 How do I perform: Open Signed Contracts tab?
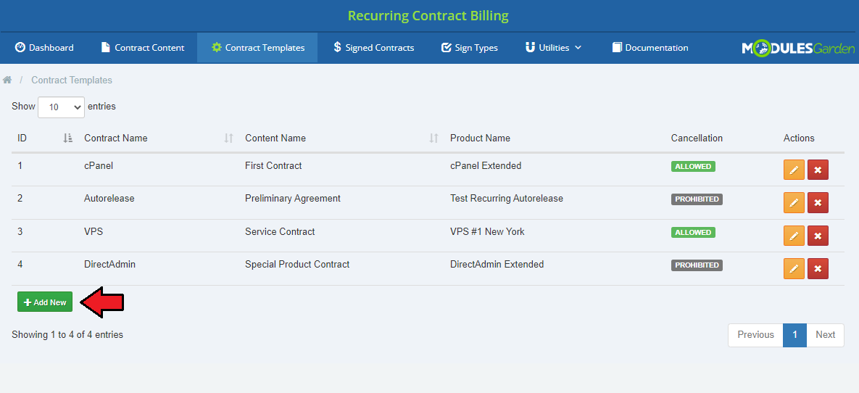pyautogui.click(x=373, y=48)
